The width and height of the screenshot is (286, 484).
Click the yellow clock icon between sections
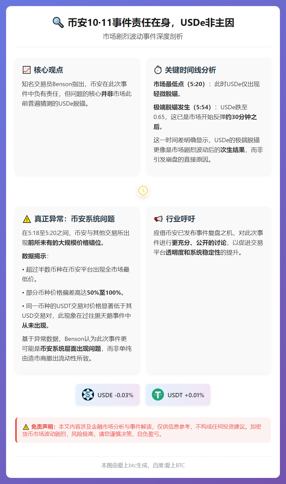tap(143, 191)
